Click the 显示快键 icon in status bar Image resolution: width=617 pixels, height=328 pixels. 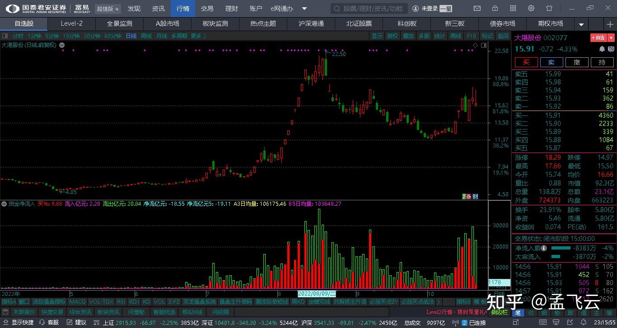pyautogui.click(x=5, y=323)
